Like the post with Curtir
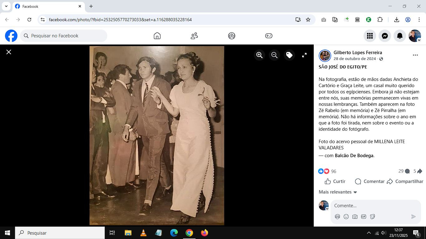The width and height of the screenshot is (426, 239). click(x=335, y=181)
